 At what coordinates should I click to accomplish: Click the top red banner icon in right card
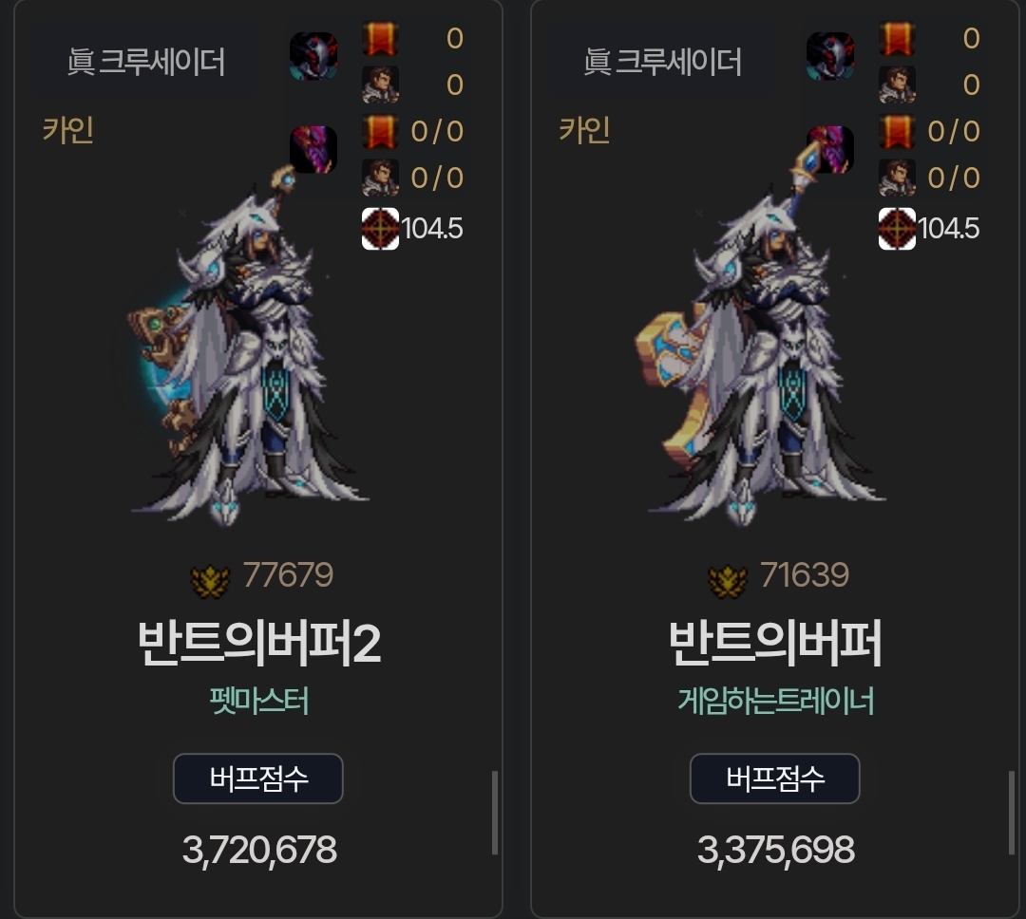coord(897,39)
